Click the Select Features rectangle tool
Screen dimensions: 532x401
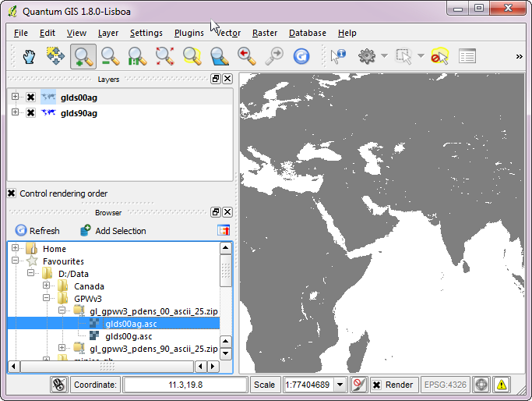(x=403, y=56)
